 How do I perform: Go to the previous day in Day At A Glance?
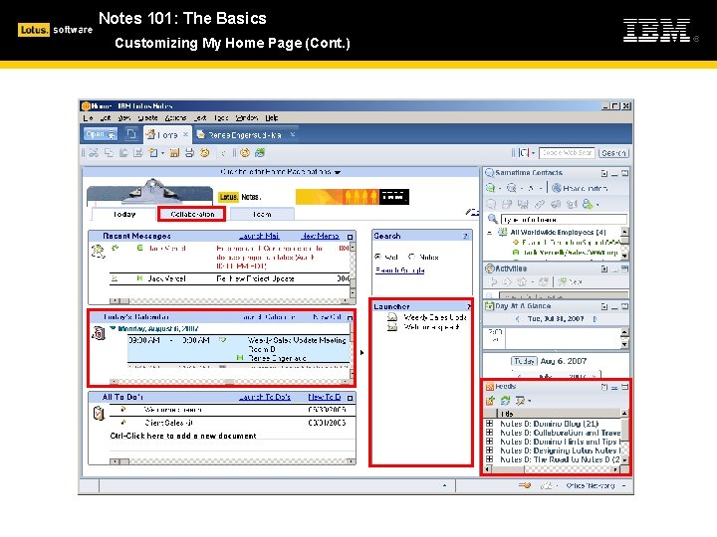[x=517, y=319]
